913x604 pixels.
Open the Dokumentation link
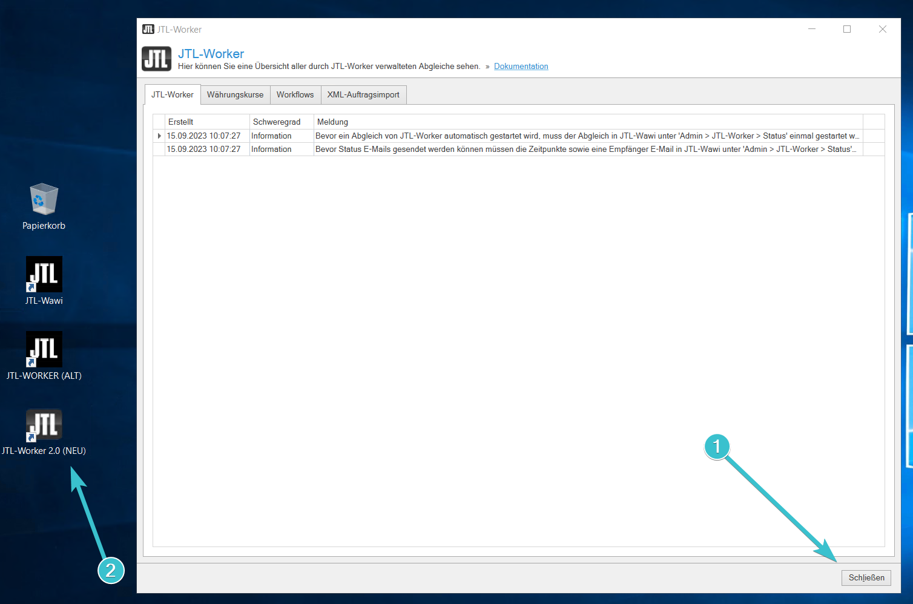[521, 67]
